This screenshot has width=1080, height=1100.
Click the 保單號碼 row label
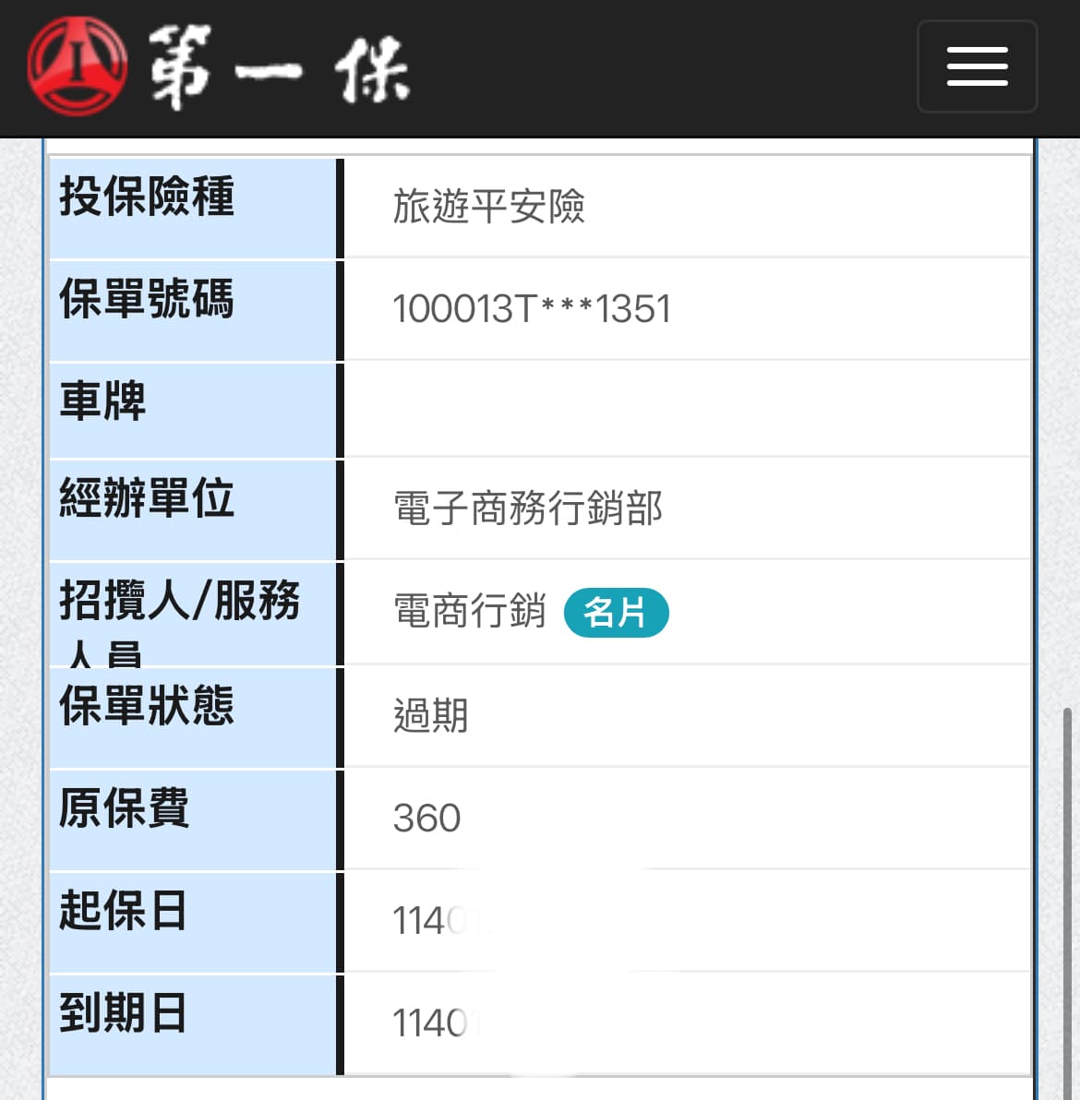(147, 298)
